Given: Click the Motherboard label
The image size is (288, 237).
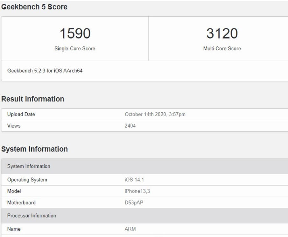Looking at the screenshot, I should tap(21, 203).
